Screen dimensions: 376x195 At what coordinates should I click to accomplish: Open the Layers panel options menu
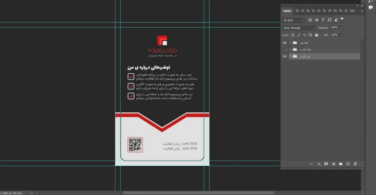tap(362, 11)
